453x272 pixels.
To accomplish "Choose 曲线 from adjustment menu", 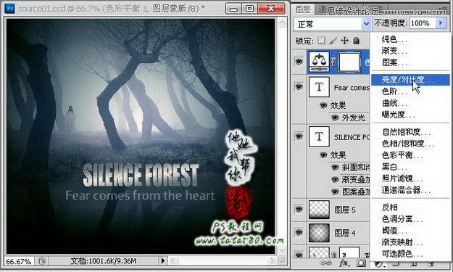I will [410, 103].
